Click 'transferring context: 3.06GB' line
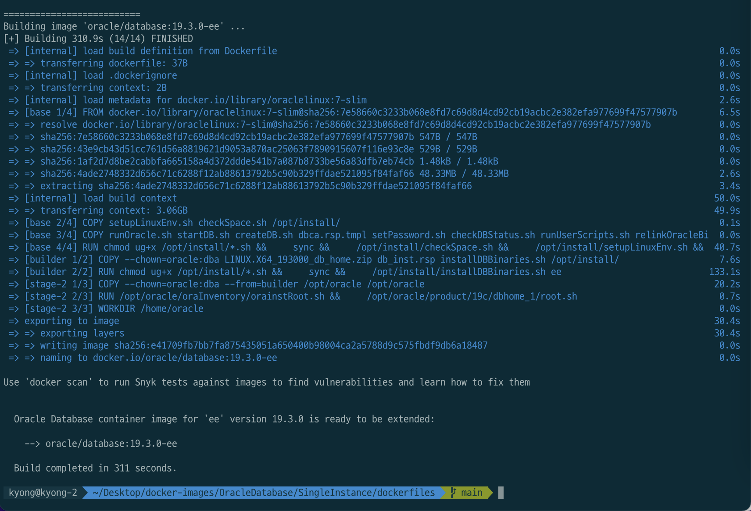Image resolution: width=751 pixels, height=511 pixels. point(98,210)
